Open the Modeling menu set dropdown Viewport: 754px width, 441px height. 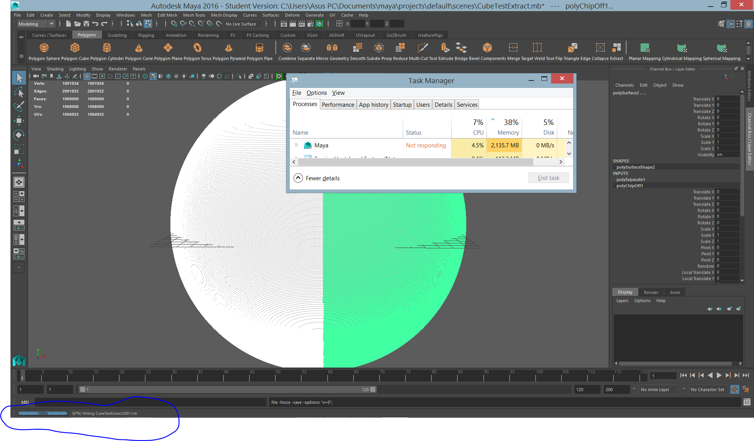click(x=36, y=24)
